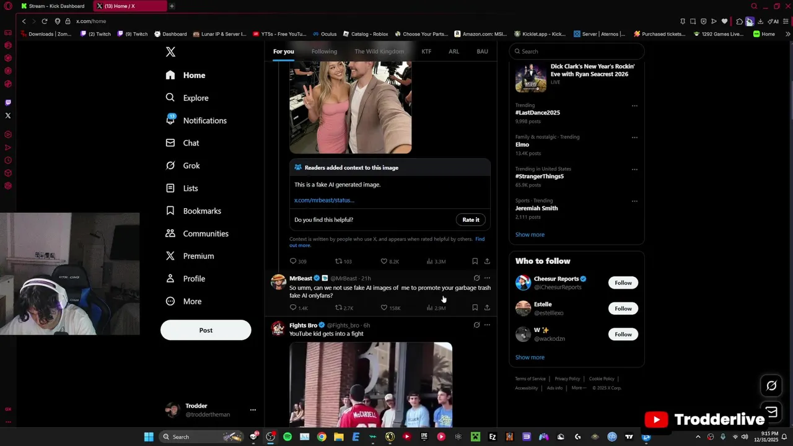Screen dimensions: 793x446
Task: Show more Who to follow suggestions
Action: tap(530, 357)
